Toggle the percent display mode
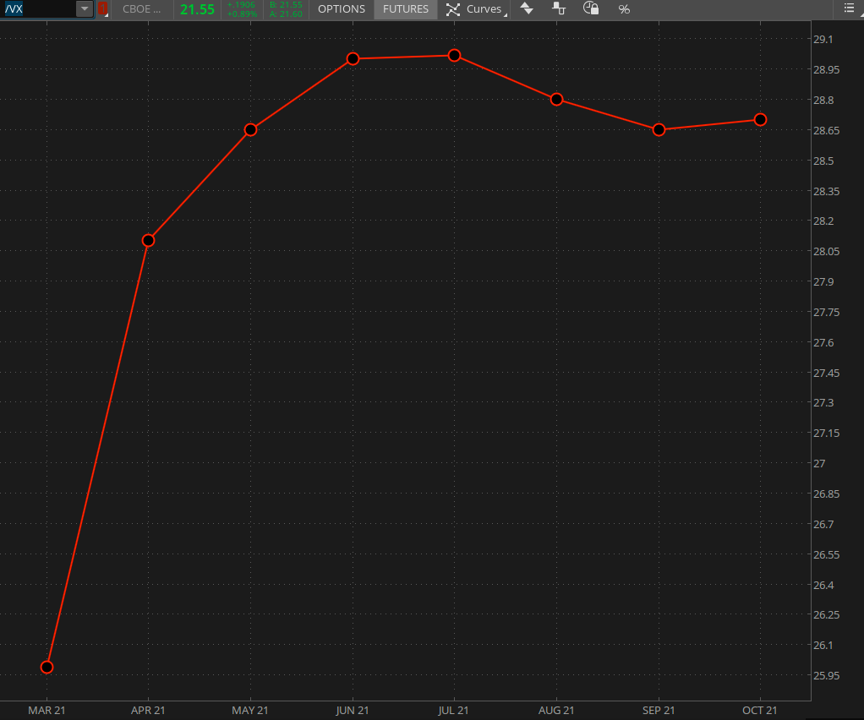 pos(624,9)
